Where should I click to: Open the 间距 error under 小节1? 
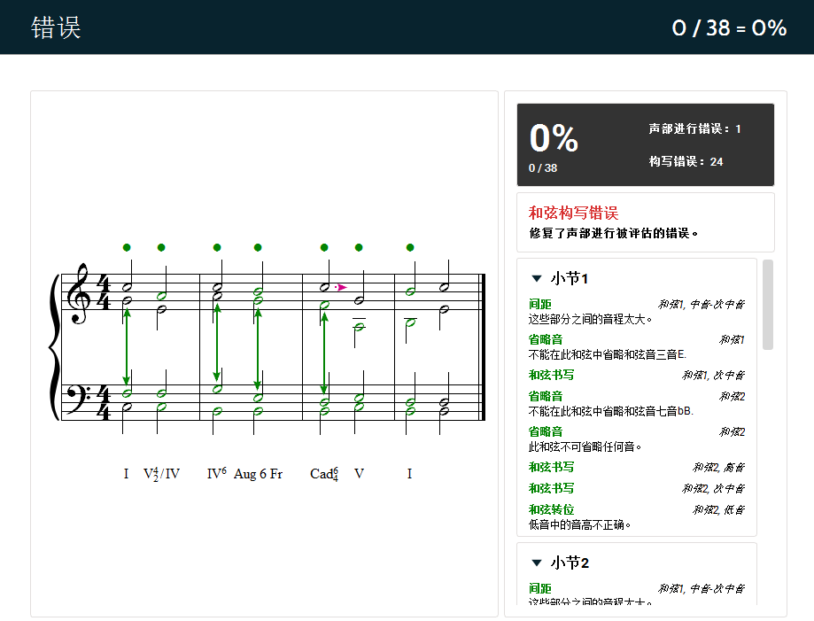coord(540,304)
